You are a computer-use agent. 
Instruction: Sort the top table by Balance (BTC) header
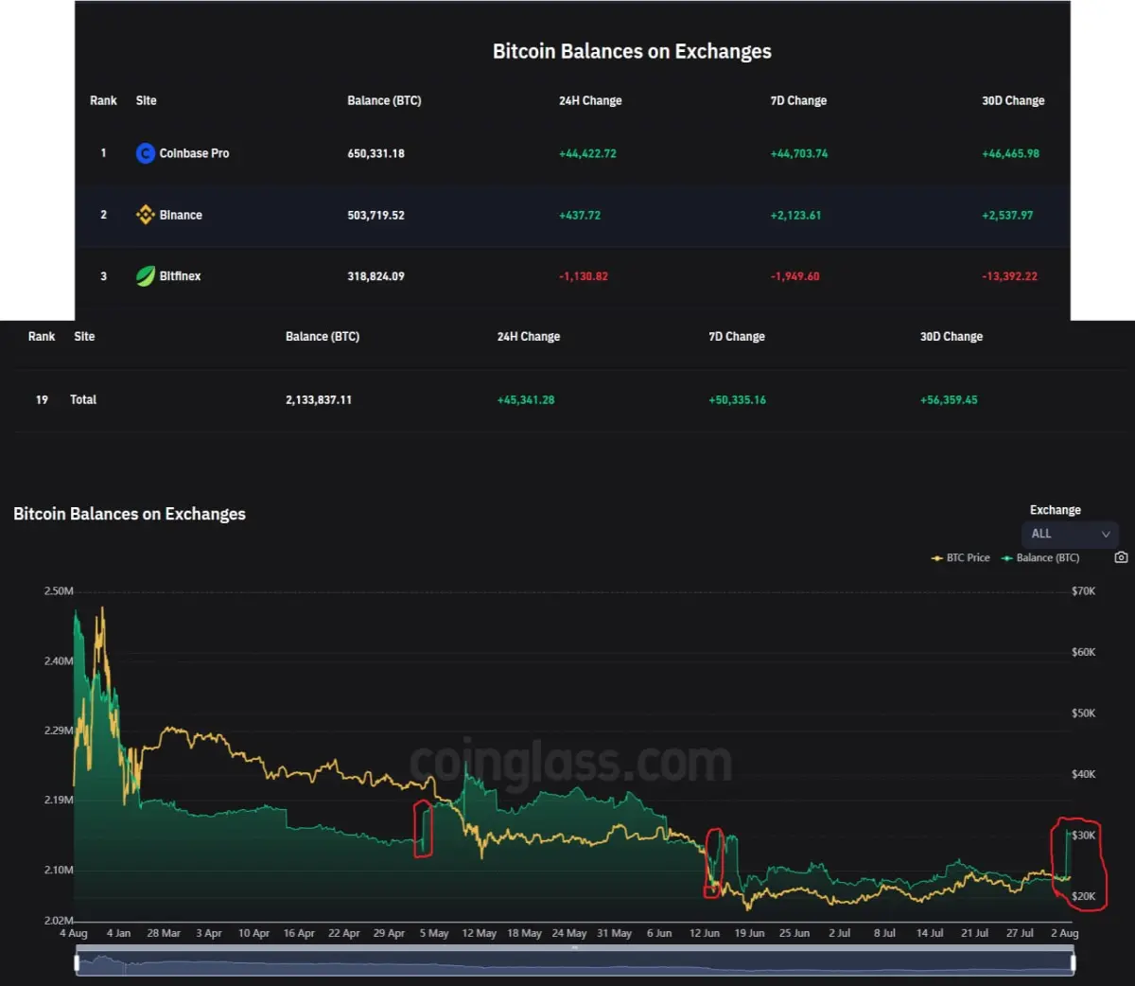point(384,100)
